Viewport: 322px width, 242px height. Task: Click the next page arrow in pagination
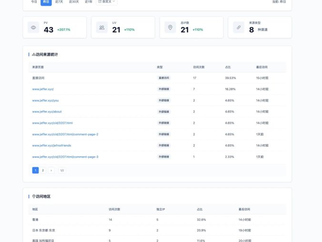coord(51,170)
